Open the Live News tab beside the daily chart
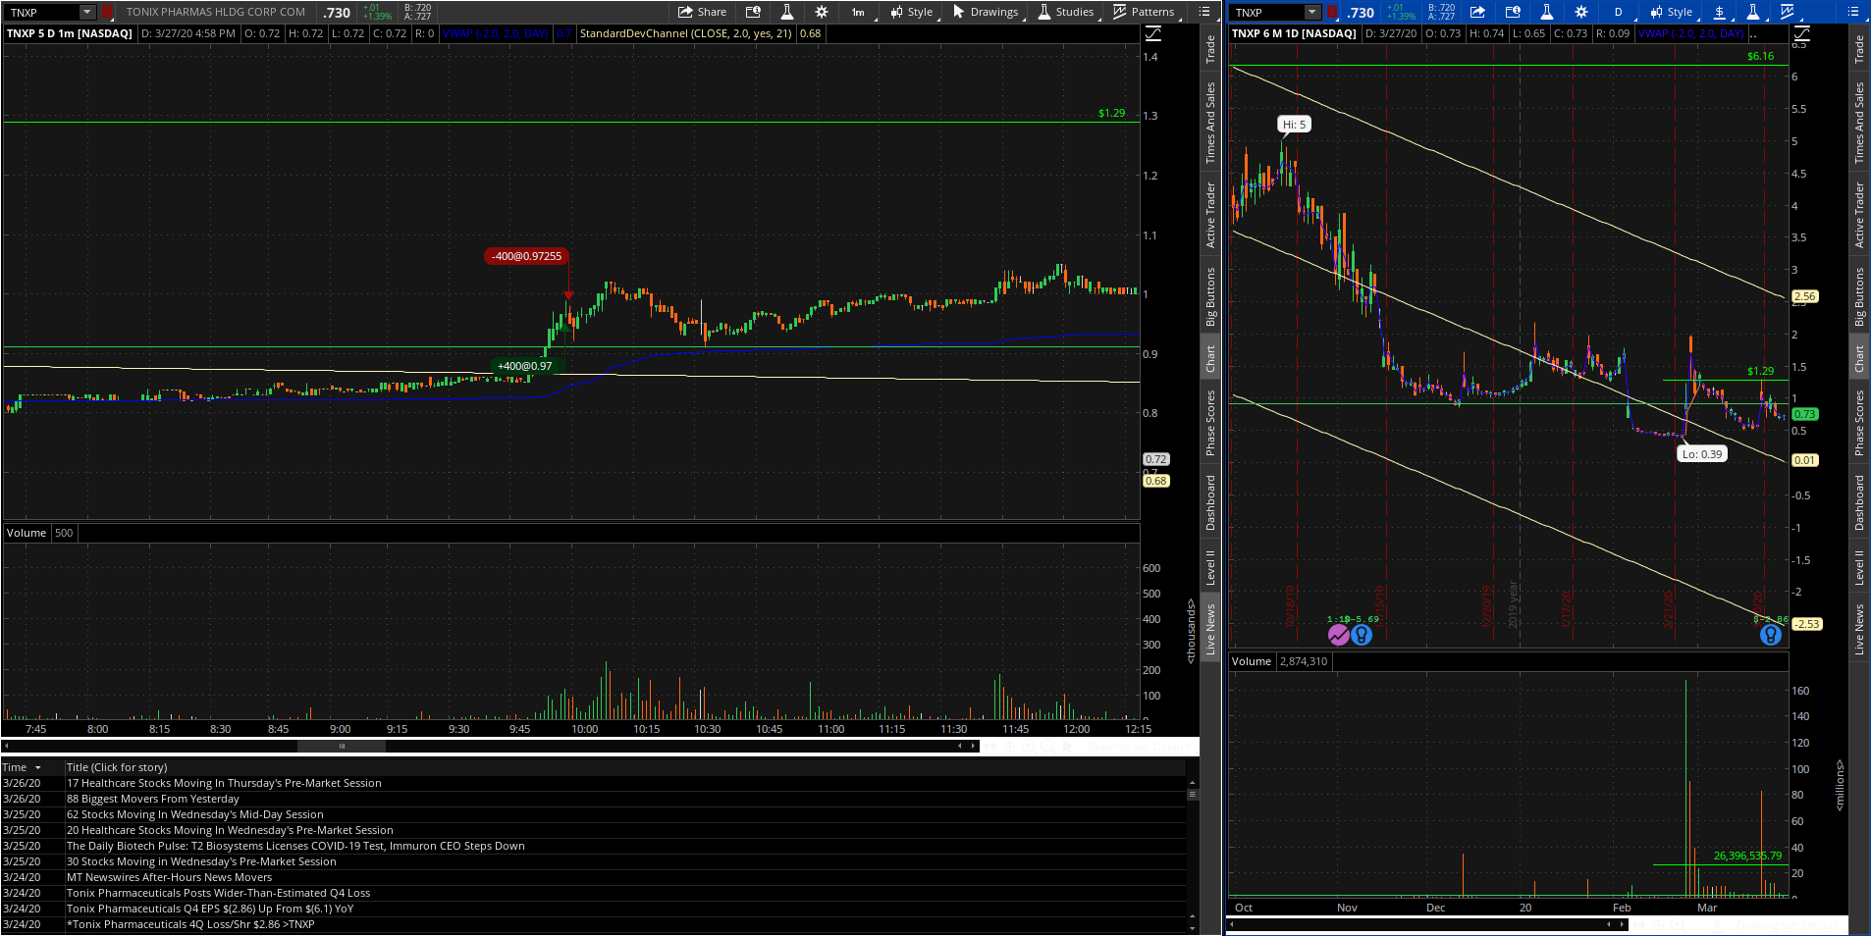The width and height of the screenshot is (1871, 936). pos(1859,630)
